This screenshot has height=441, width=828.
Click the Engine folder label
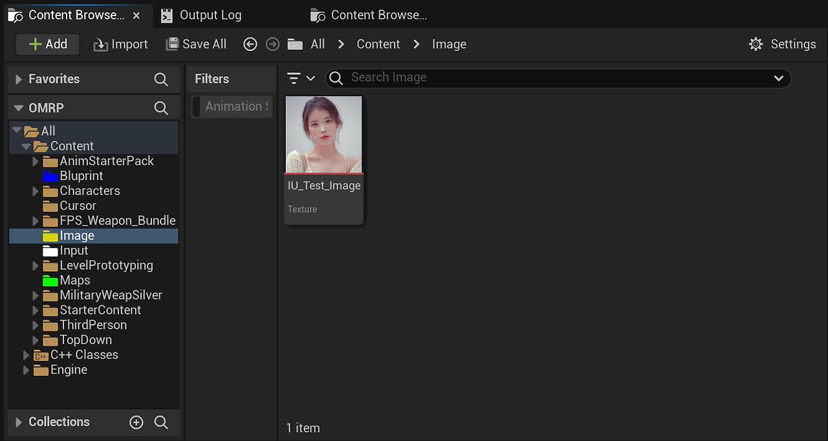point(69,370)
